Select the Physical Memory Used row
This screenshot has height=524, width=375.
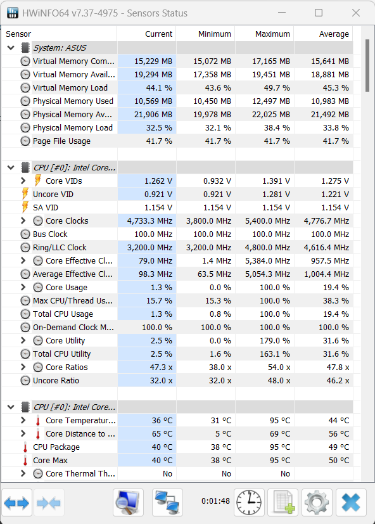coord(177,101)
